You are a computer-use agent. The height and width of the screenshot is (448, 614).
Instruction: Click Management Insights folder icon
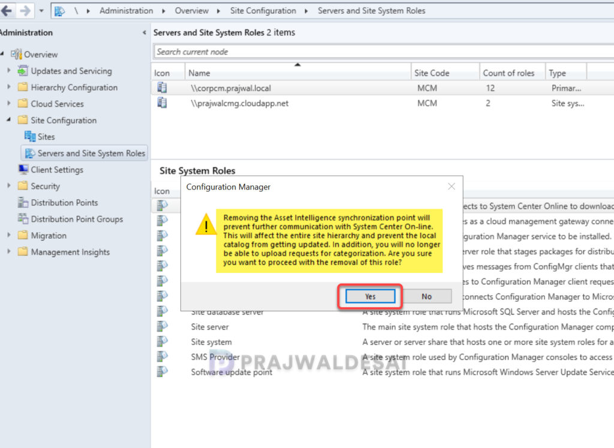23,252
